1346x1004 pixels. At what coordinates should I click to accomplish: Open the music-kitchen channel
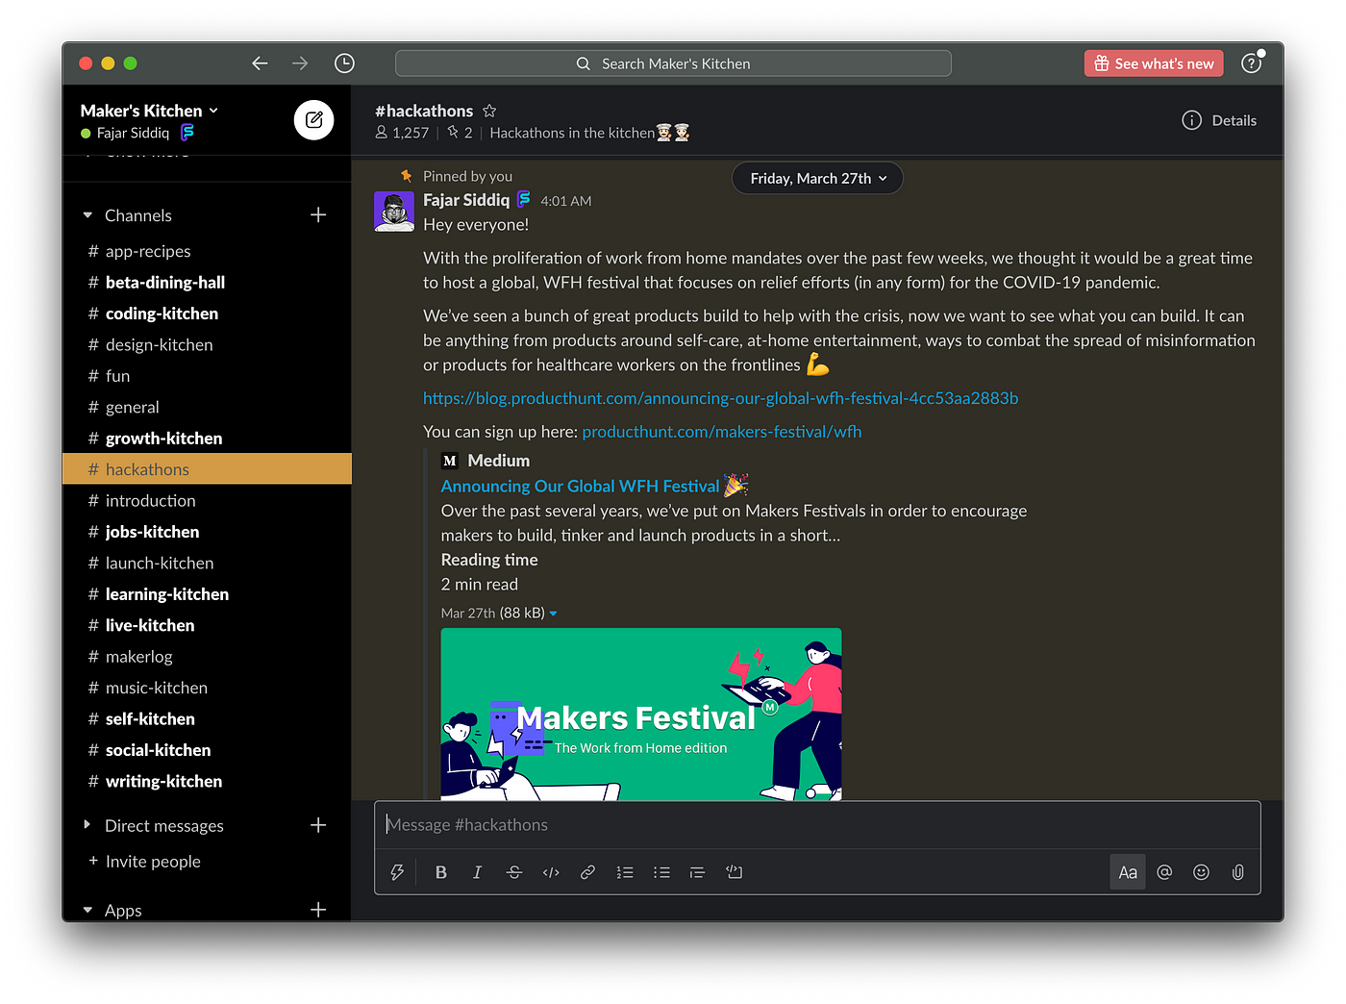(207, 688)
